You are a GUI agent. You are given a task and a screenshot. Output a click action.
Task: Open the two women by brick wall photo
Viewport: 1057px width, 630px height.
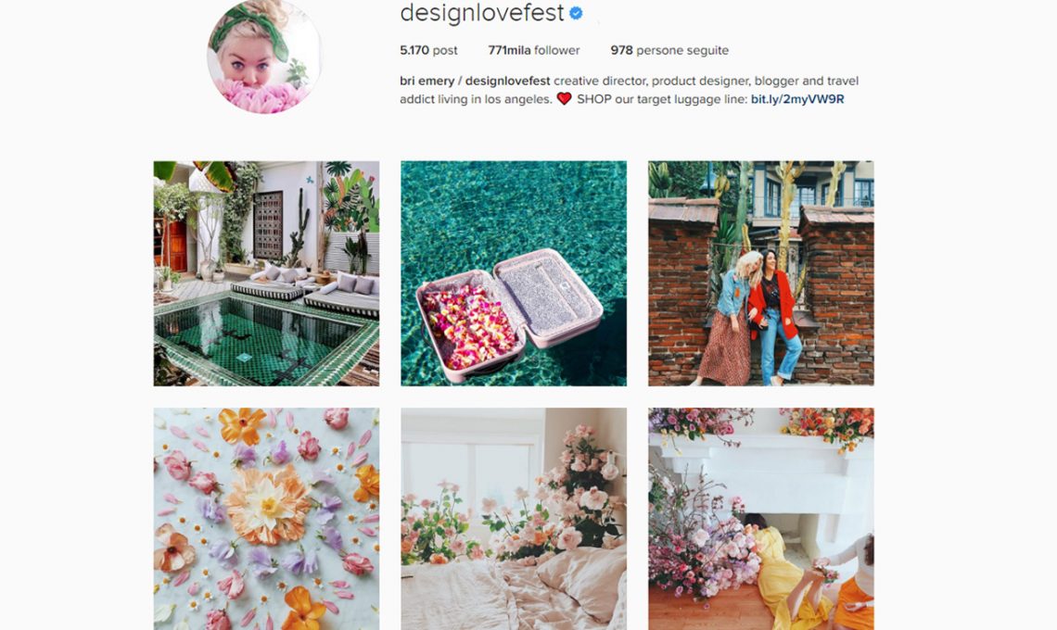click(761, 273)
